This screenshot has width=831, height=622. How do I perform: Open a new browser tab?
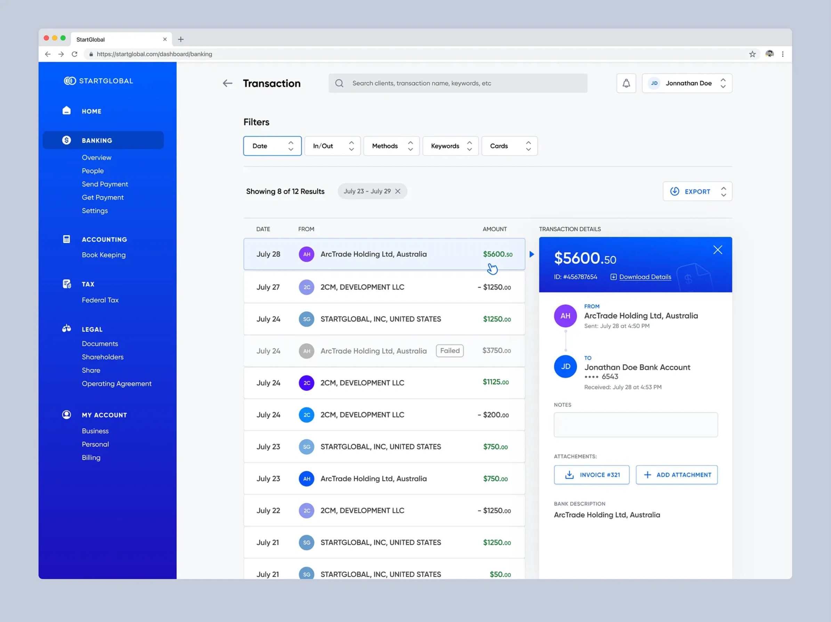181,39
